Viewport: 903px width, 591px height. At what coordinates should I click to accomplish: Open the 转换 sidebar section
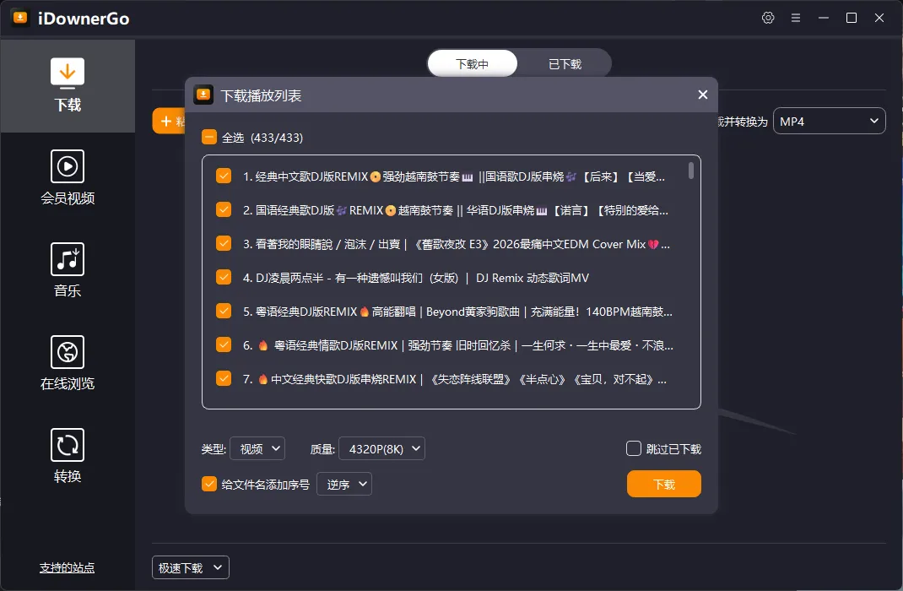pyautogui.click(x=68, y=456)
